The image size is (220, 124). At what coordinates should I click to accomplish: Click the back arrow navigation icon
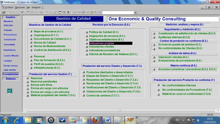coord(76,13)
